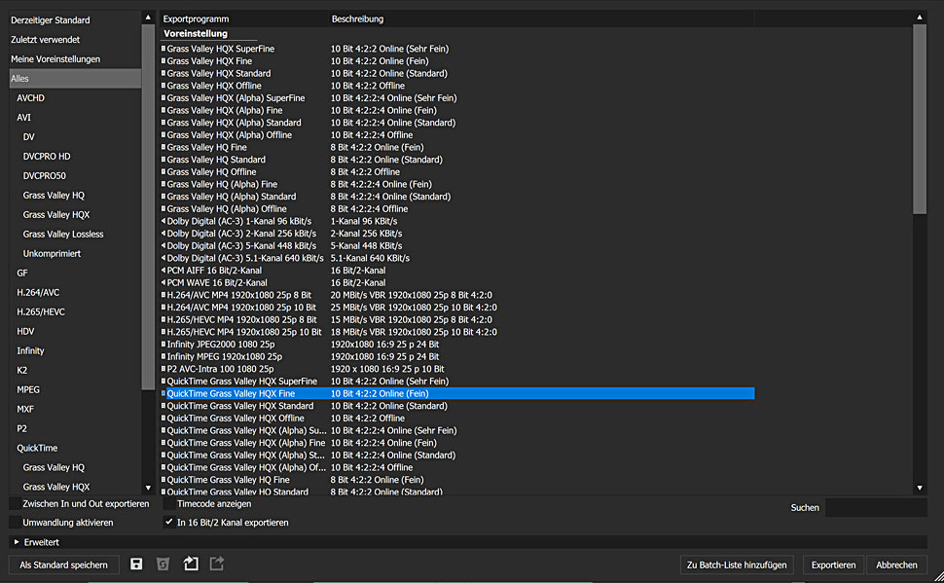Expand the Erweitert section

17,542
